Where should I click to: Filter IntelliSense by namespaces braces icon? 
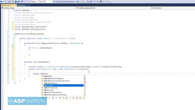[77, 98]
